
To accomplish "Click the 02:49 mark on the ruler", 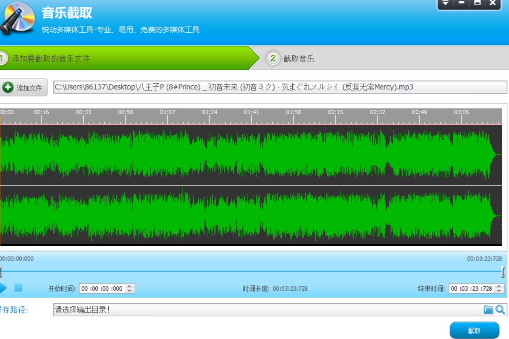I will click(420, 112).
